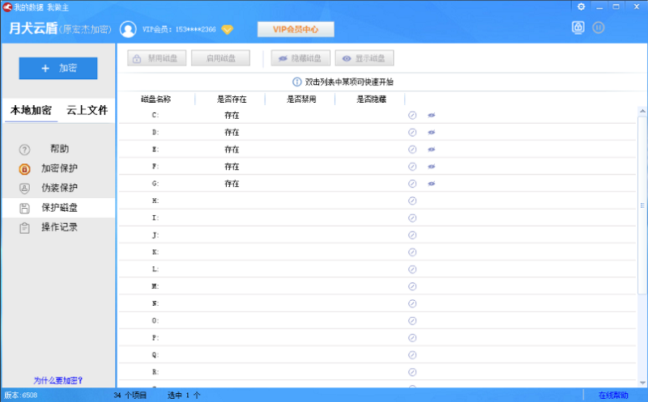This screenshot has height=402, width=648.
Task: Switch to the 本地加密 tab
Action: [31, 111]
